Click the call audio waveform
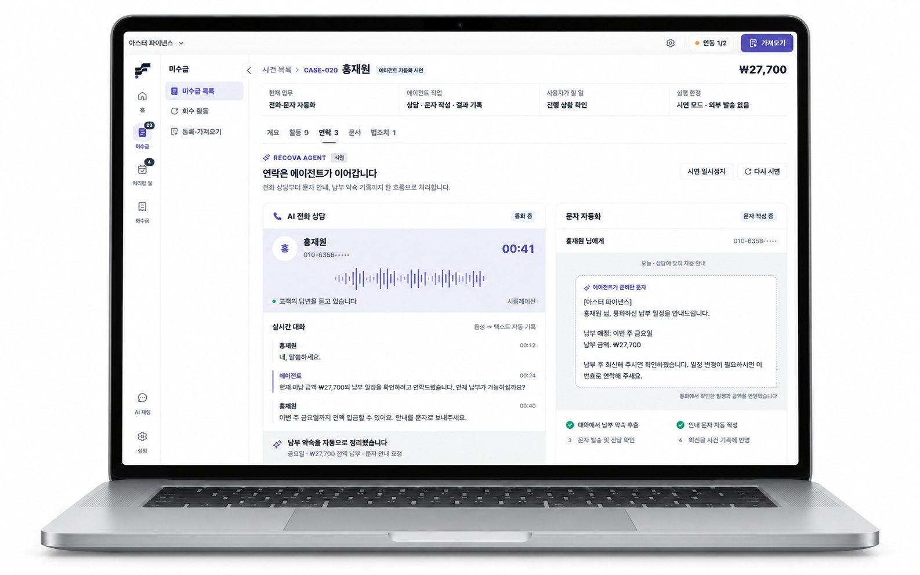 (410, 279)
